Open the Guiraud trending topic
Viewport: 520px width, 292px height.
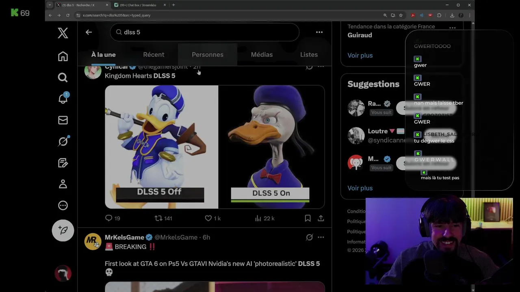360,35
